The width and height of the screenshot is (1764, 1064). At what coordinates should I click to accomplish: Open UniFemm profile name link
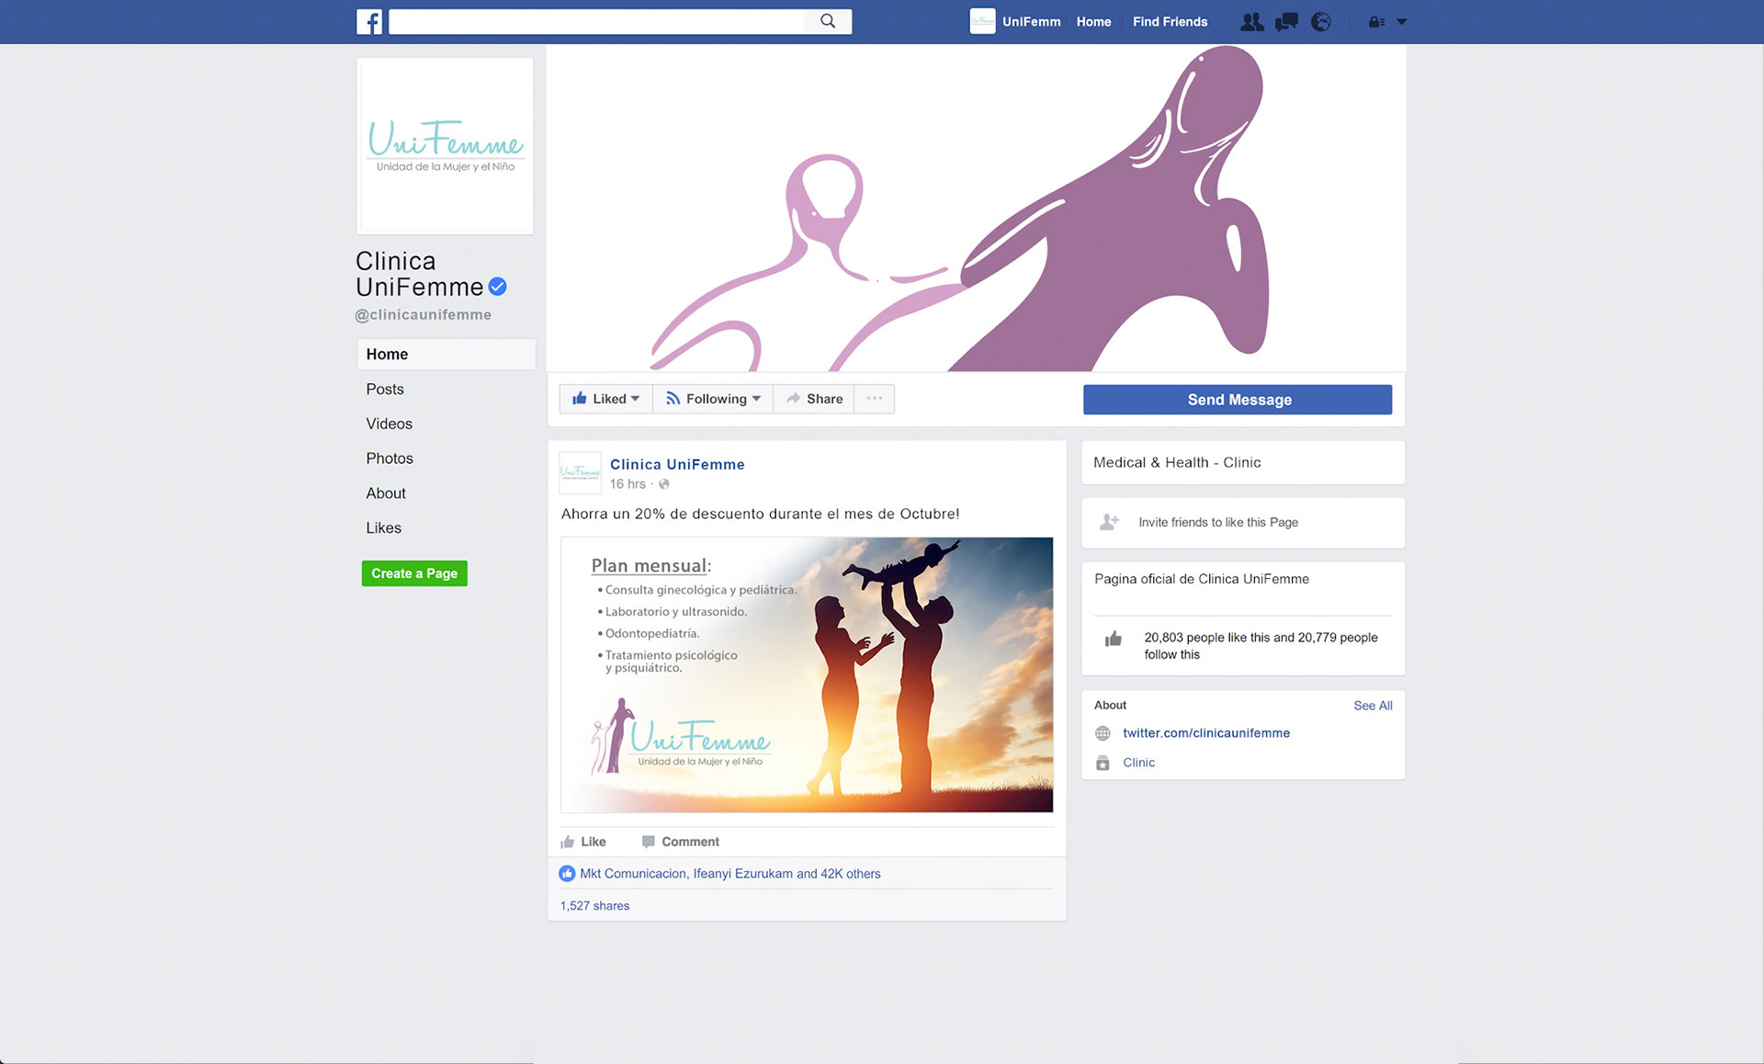click(x=1031, y=22)
